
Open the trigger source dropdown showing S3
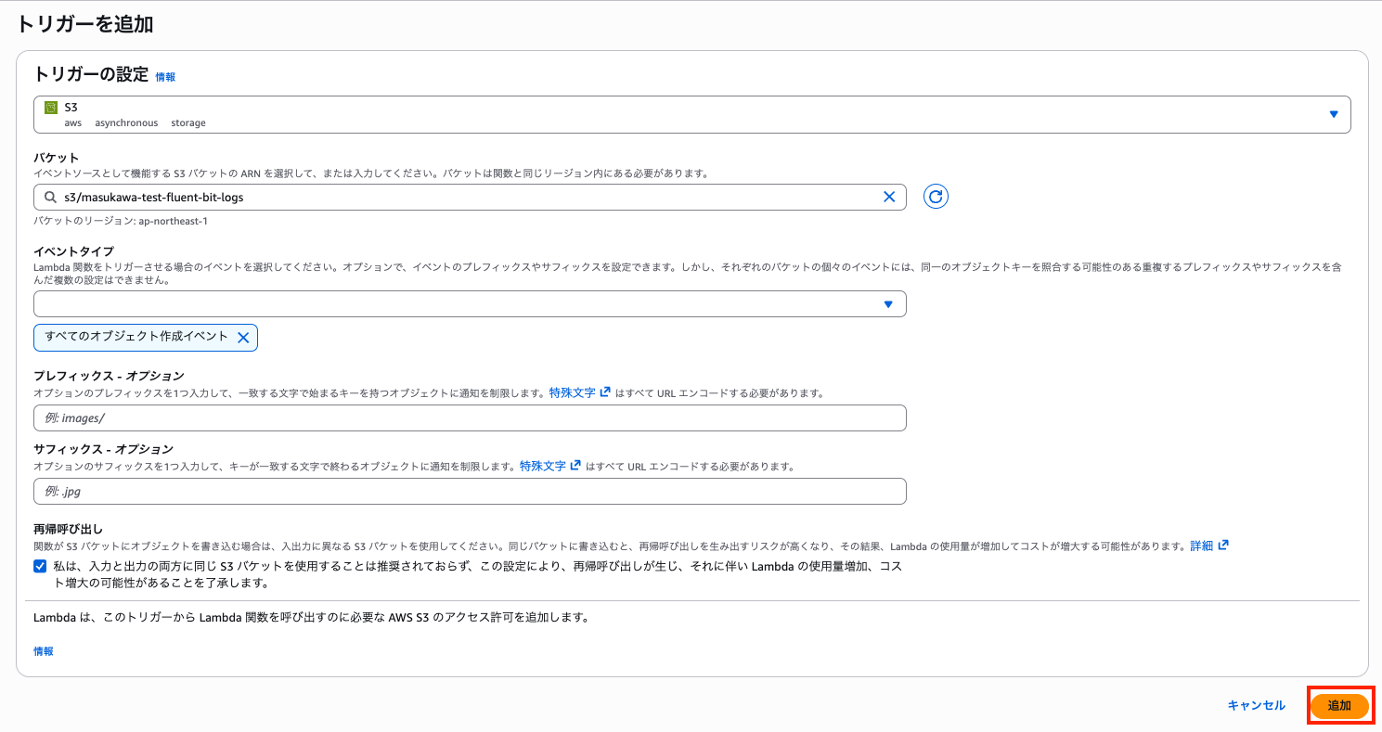coord(1334,113)
